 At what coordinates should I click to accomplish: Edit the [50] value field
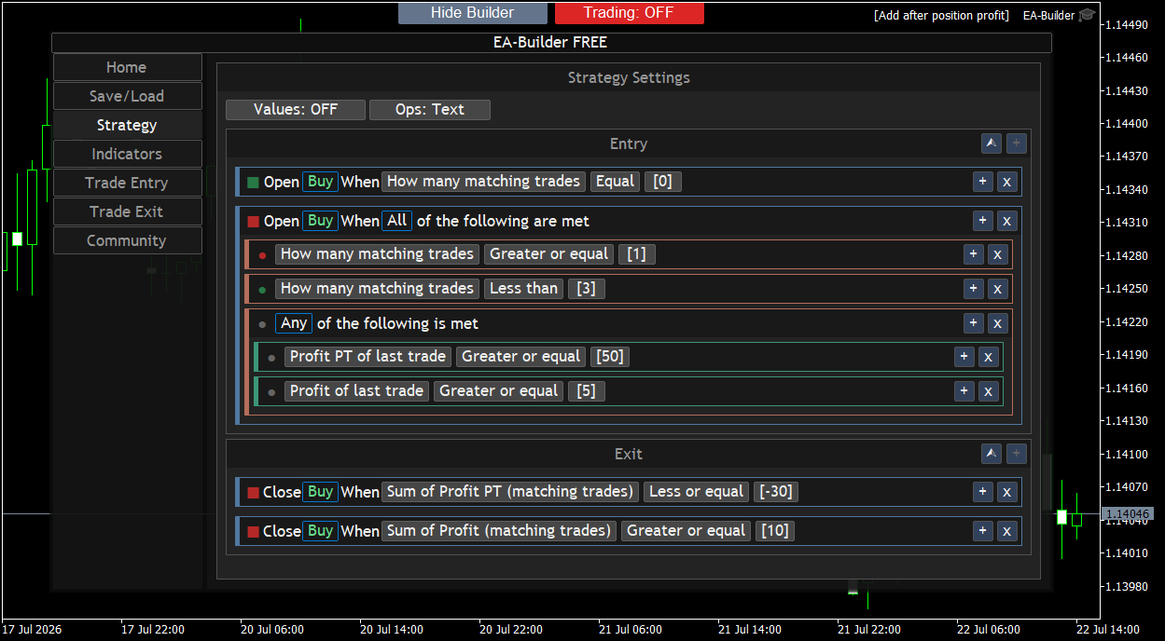tap(609, 357)
